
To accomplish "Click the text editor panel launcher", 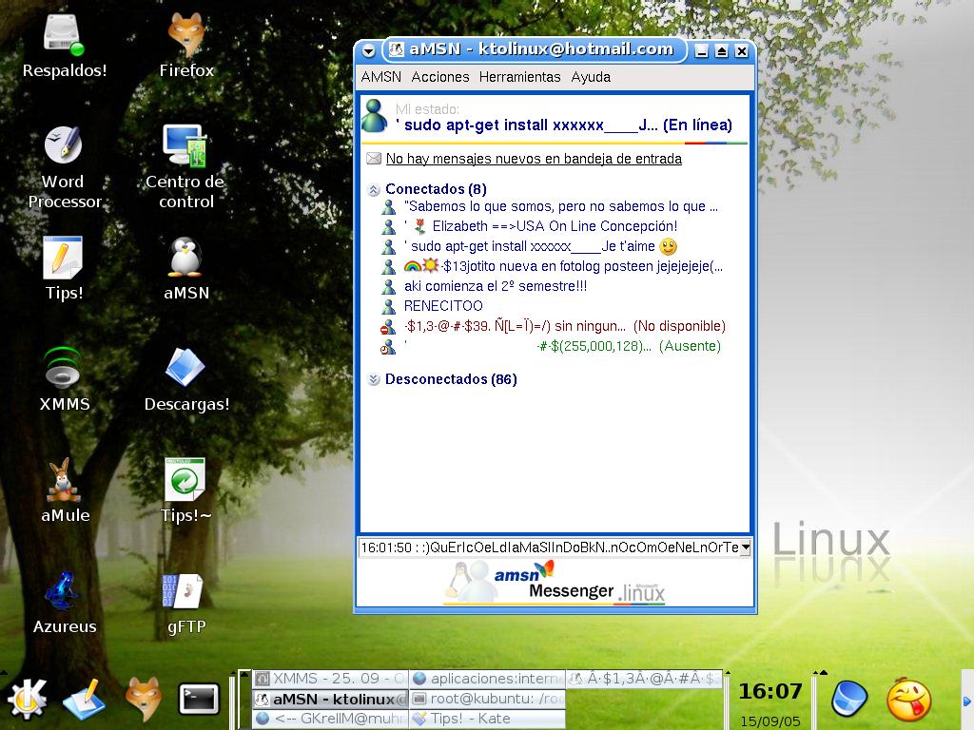I will coord(84,699).
